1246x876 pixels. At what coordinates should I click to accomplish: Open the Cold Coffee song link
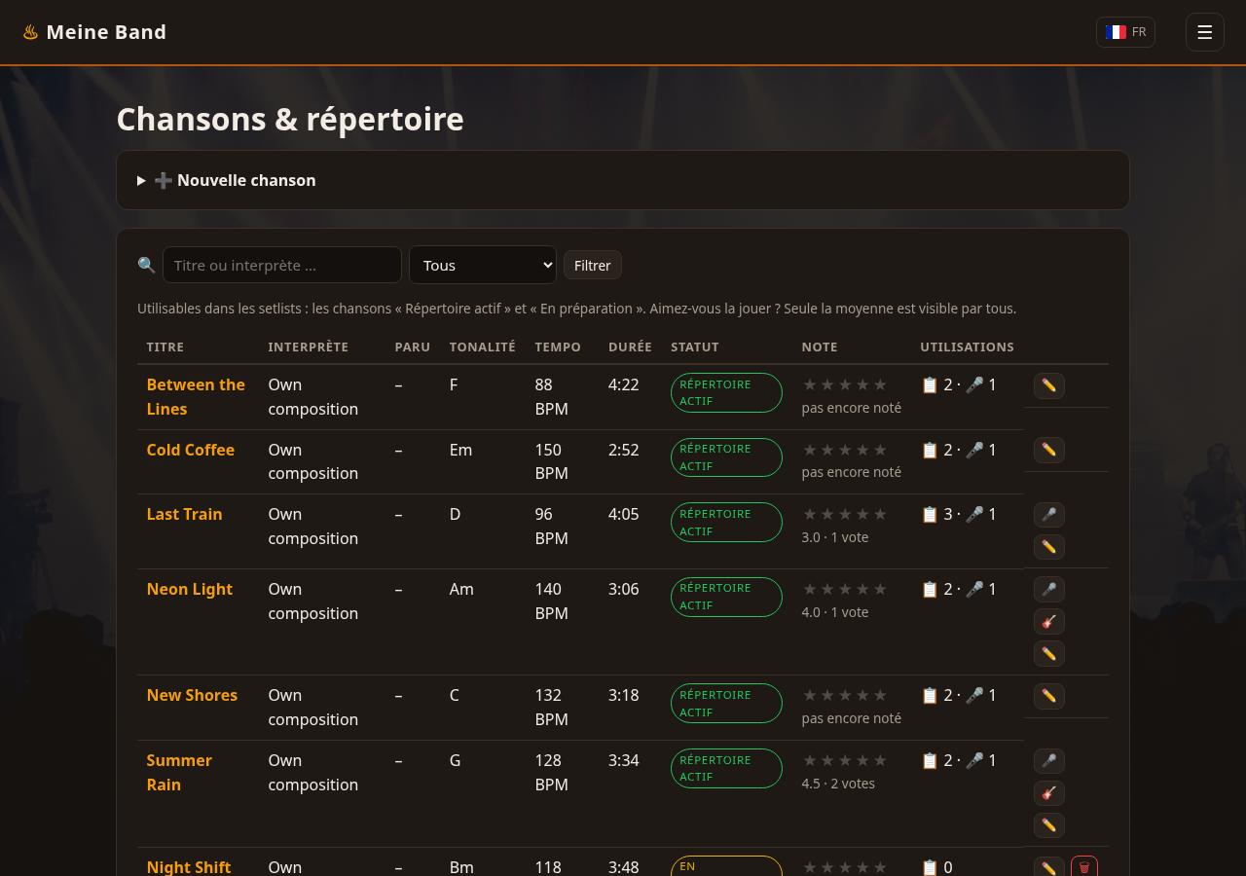click(x=191, y=450)
